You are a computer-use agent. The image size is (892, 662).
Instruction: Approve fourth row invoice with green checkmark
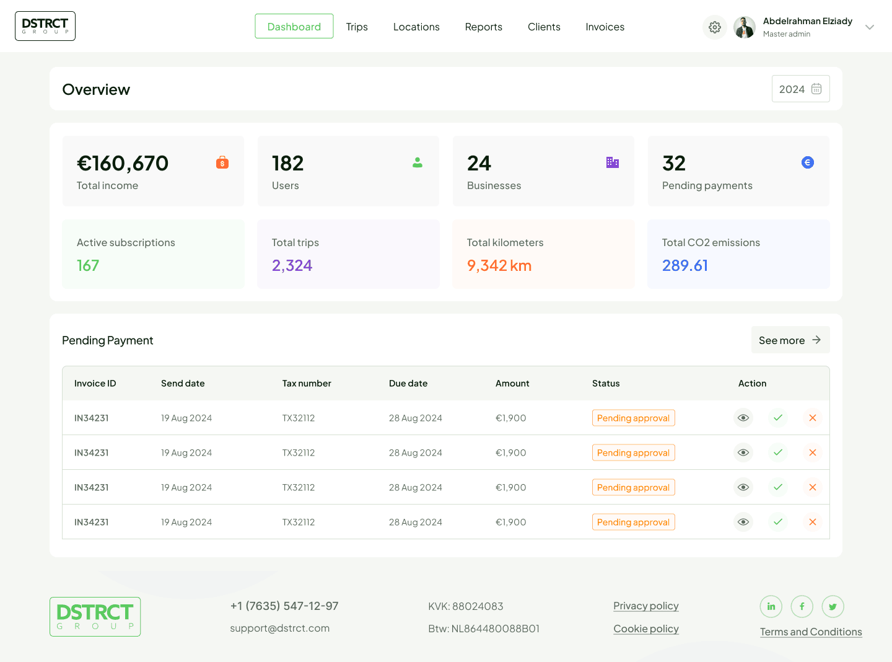coord(778,522)
